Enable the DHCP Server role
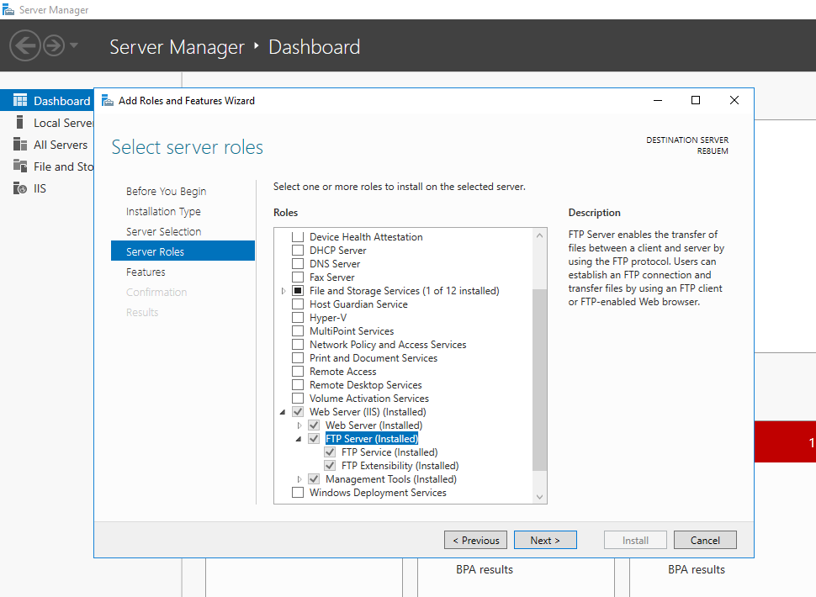Screen dimensions: 816x597 (x=297, y=250)
